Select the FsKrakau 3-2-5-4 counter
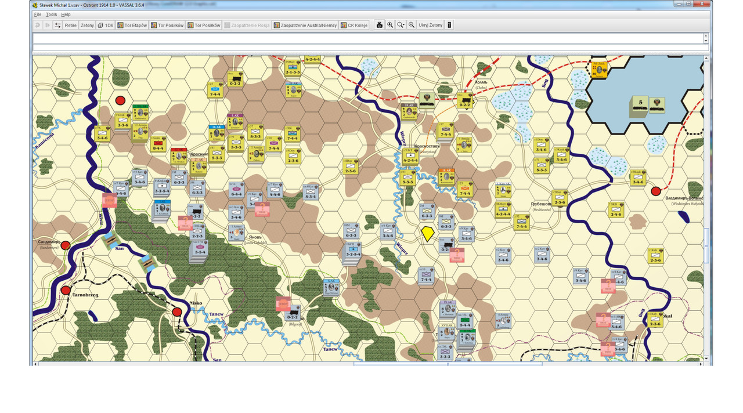The image size is (743, 413). click(162, 188)
